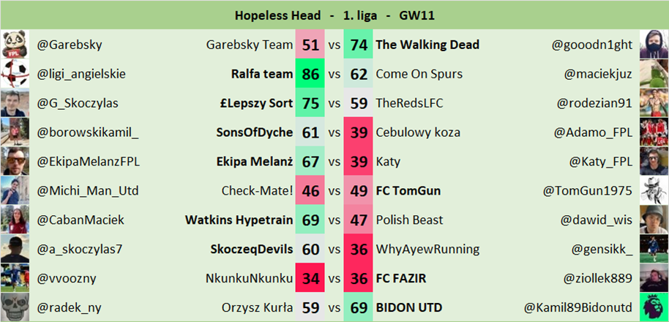Select the BIDON UTD team name

(x=408, y=307)
